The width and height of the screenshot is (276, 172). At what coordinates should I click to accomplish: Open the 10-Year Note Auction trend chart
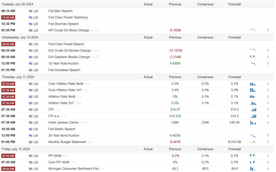(x=253, y=64)
